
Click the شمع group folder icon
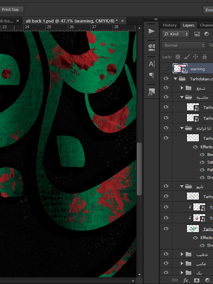[188, 88]
